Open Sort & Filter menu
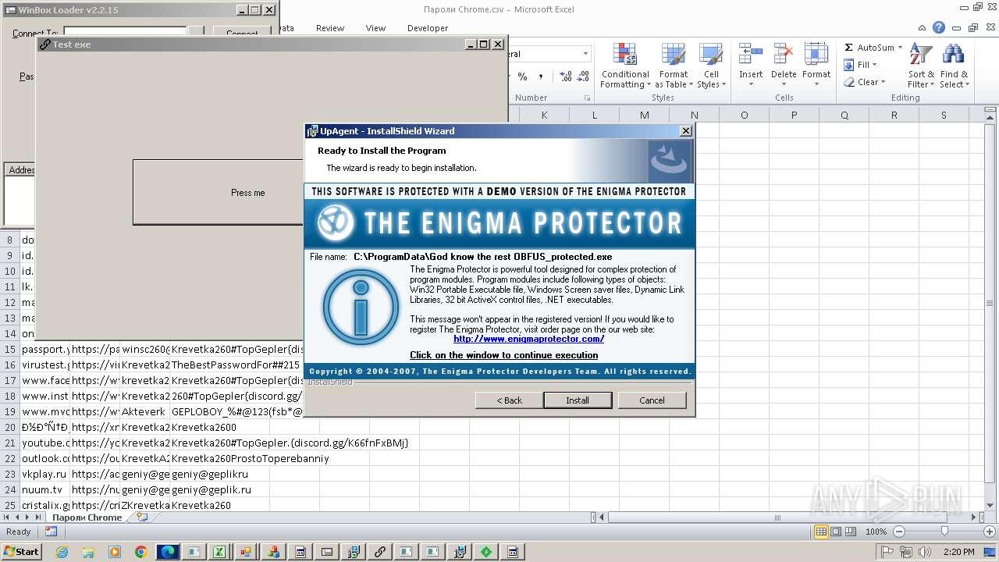 [921, 66]
